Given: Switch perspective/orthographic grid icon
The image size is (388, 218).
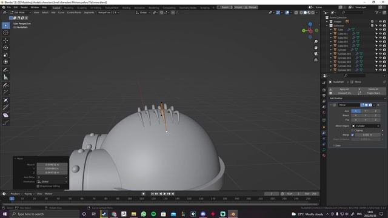Looking at the screenshot, I should pos(316,60).
